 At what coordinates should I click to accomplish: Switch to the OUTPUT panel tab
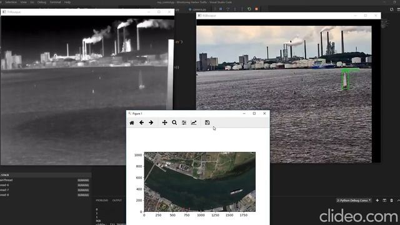pyautogui.click(x=117, y=201)
